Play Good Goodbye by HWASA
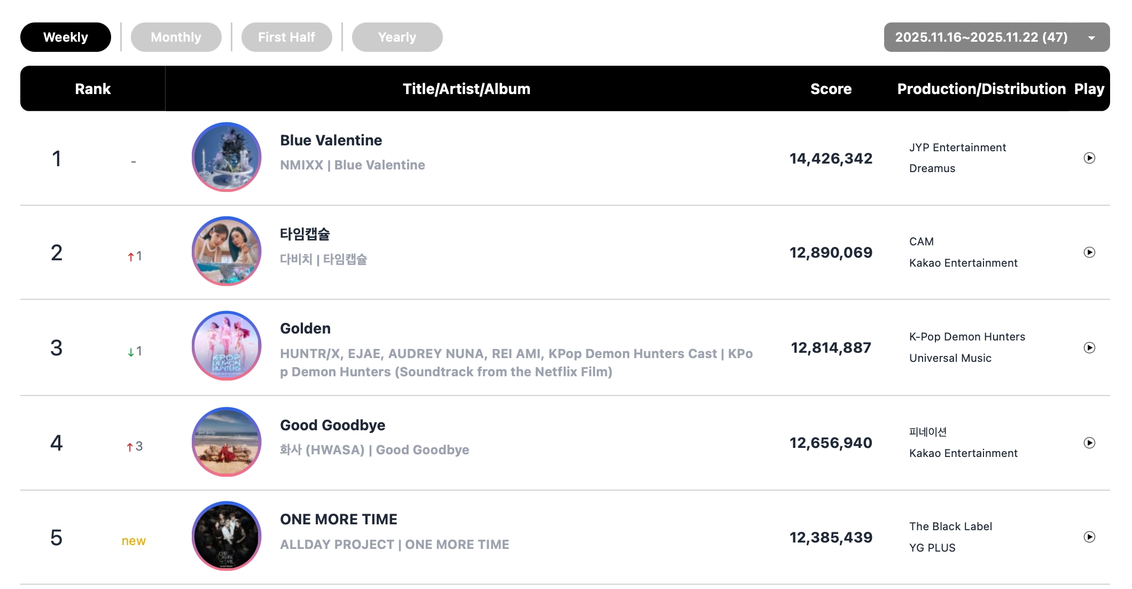This screenshot has width=1132, height=589. pos(1089,443)
